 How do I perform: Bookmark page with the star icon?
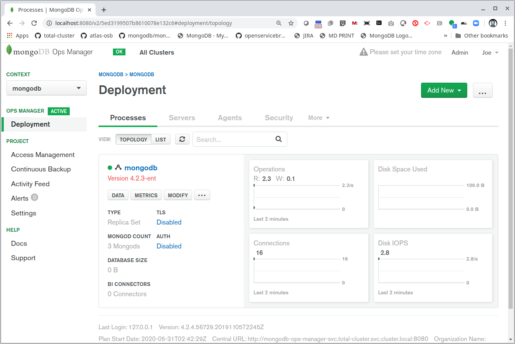coord(291,23)
